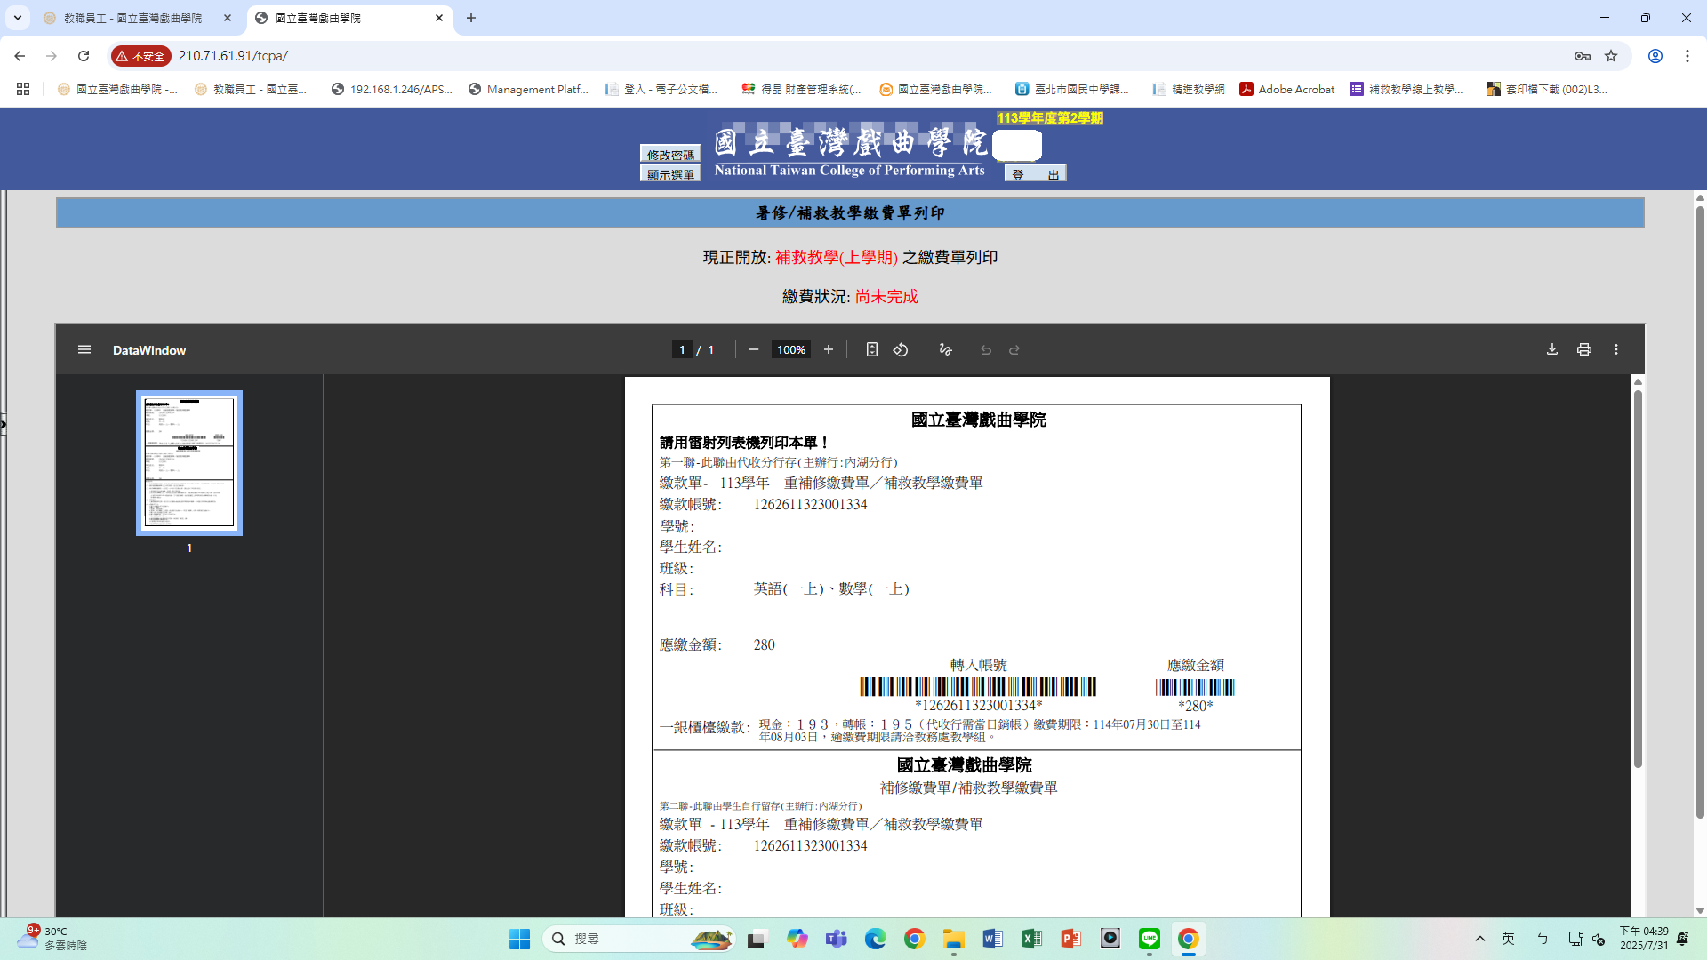Click the PDF page number field
1707x960 pixels.
pyautogui.click(x=682, y=349)
